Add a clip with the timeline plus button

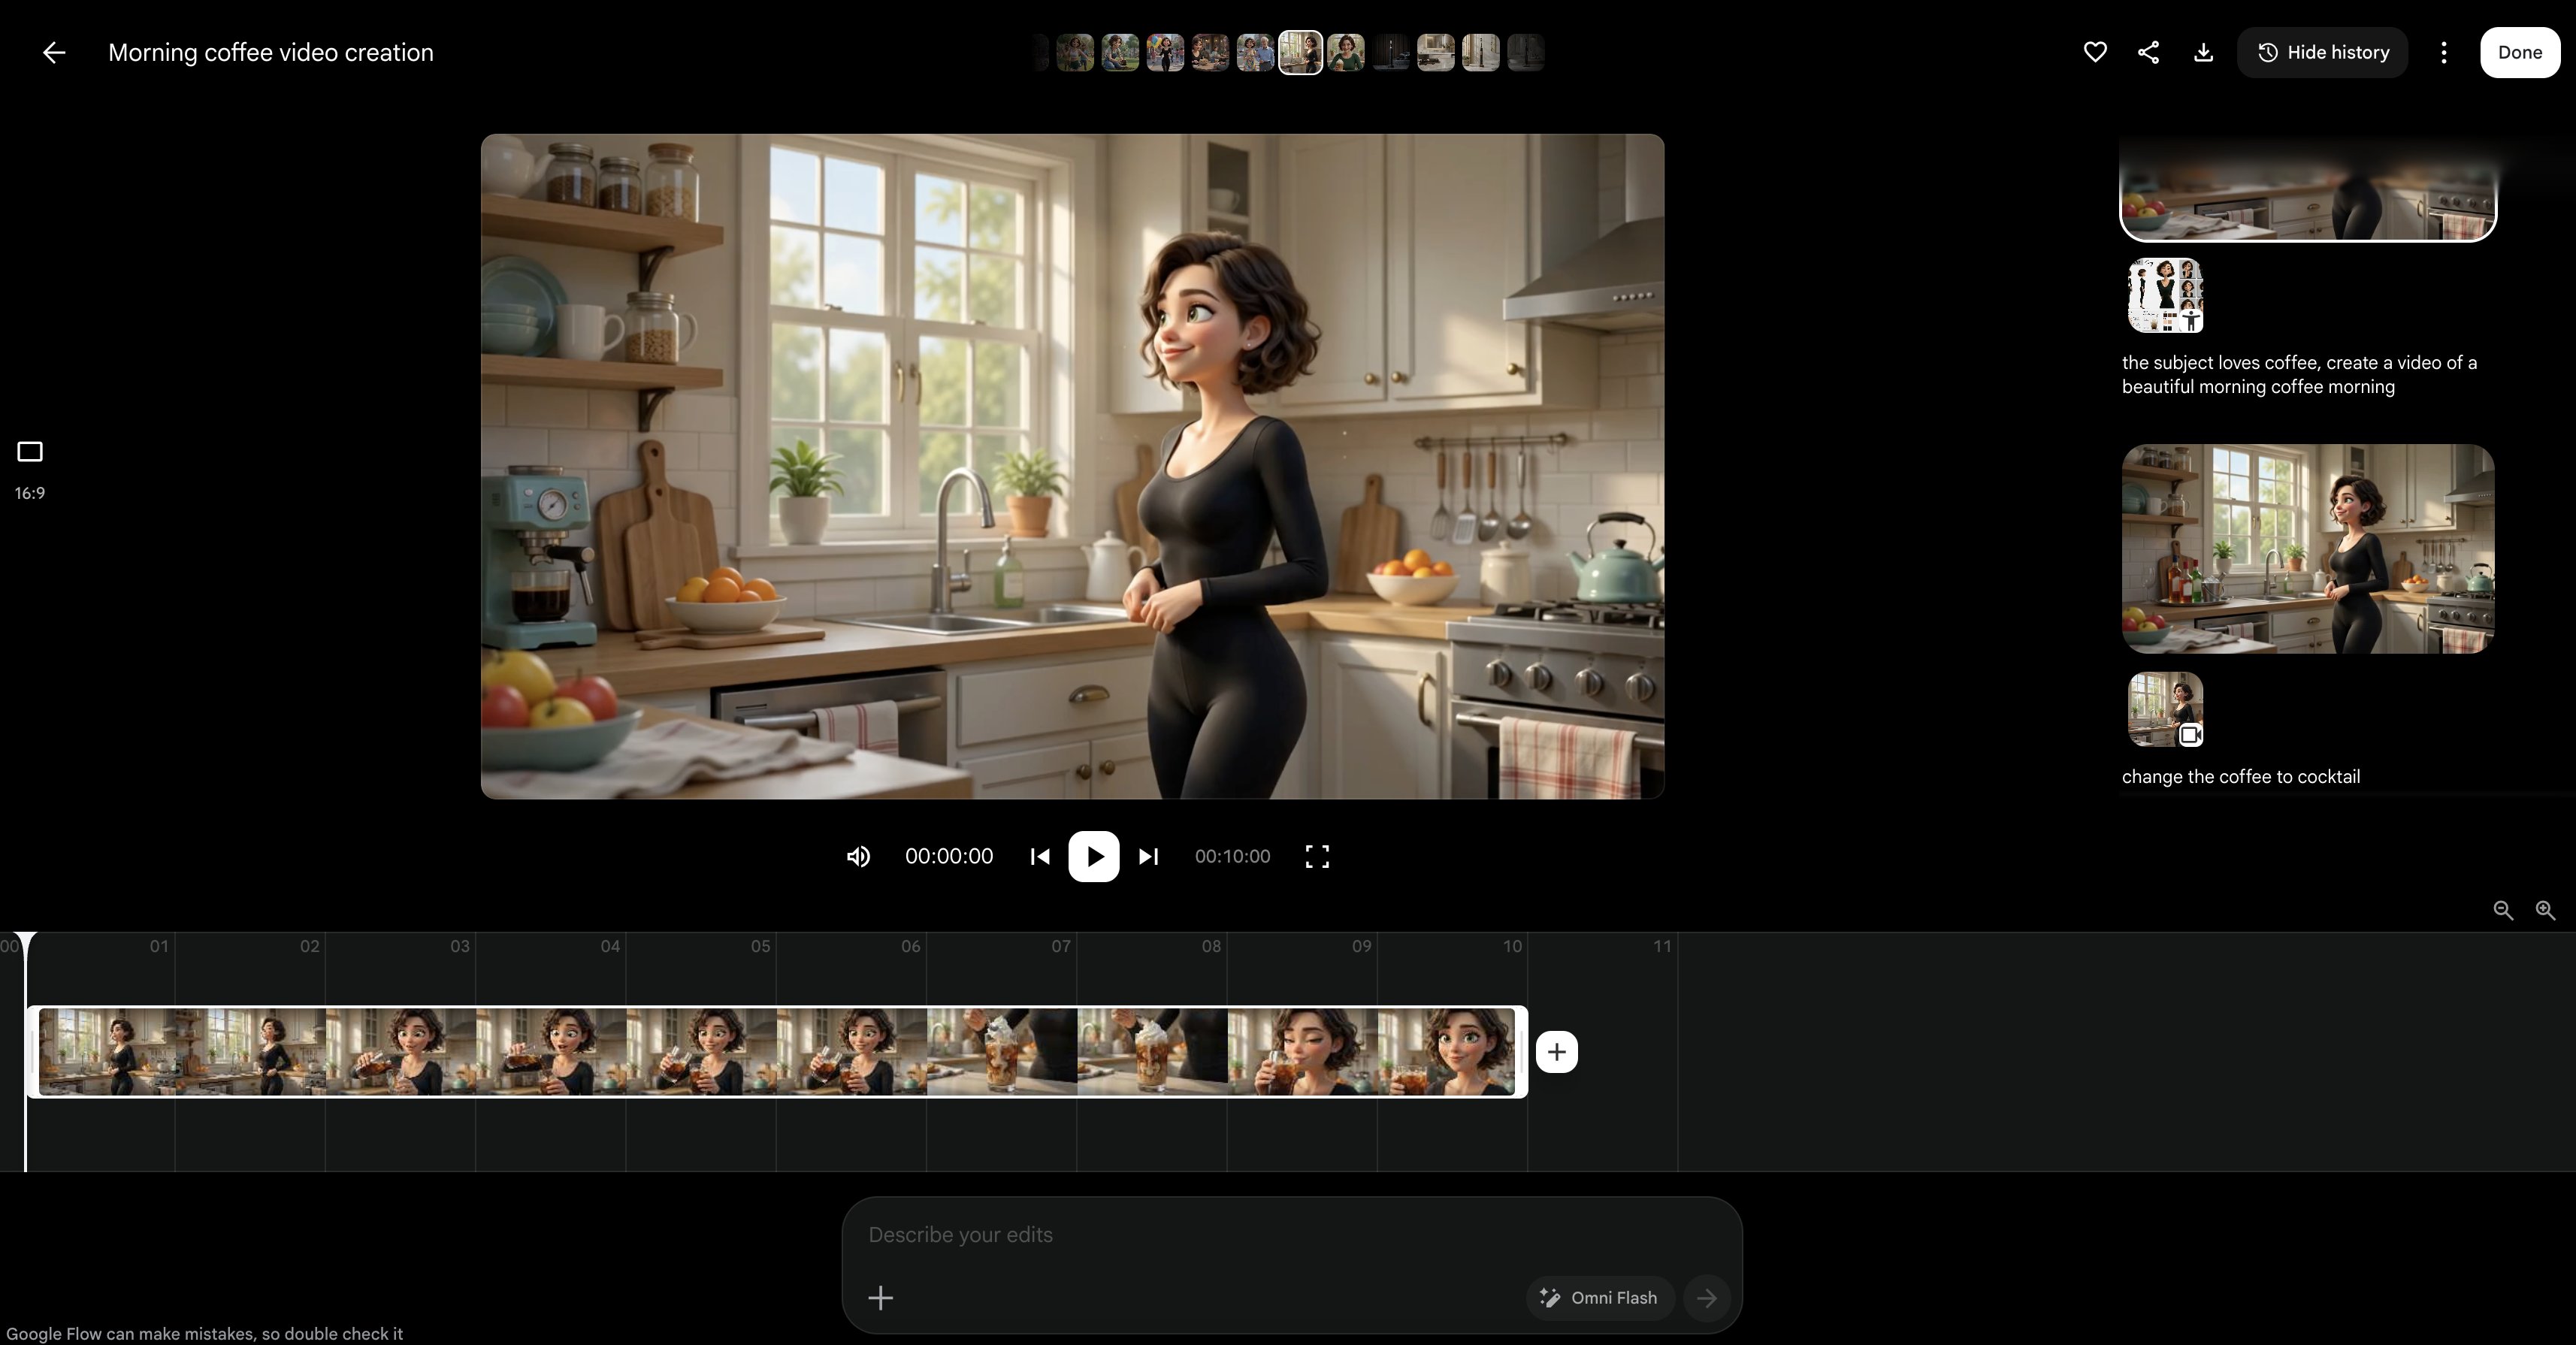point(1556,1051)
